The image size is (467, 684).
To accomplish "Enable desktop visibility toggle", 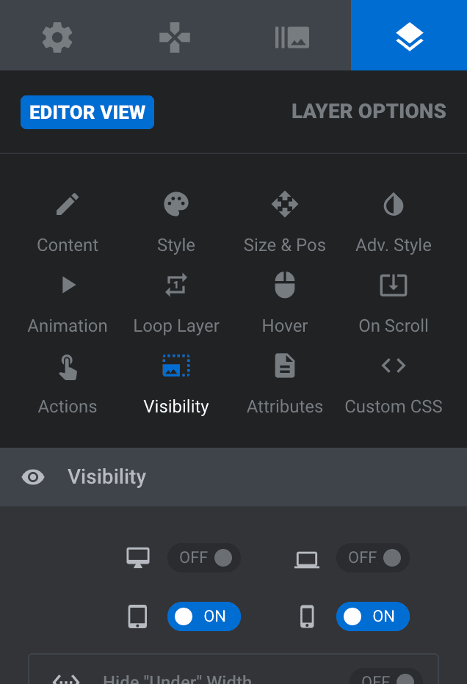I will coord(204,558).
